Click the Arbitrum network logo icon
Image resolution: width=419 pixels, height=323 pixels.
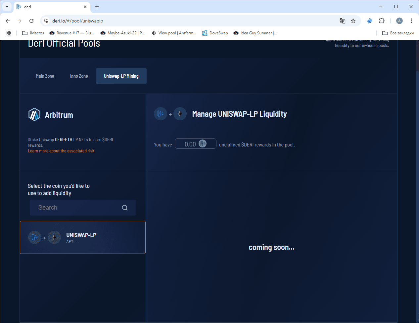34,114
